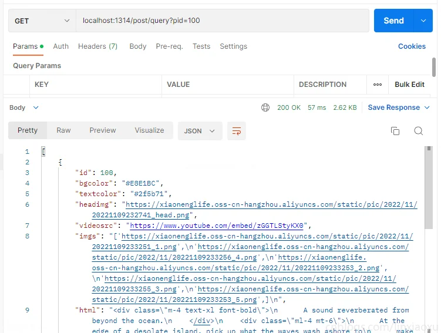
Task: Copy response with the copy icon
Action: tap(395, 131)
